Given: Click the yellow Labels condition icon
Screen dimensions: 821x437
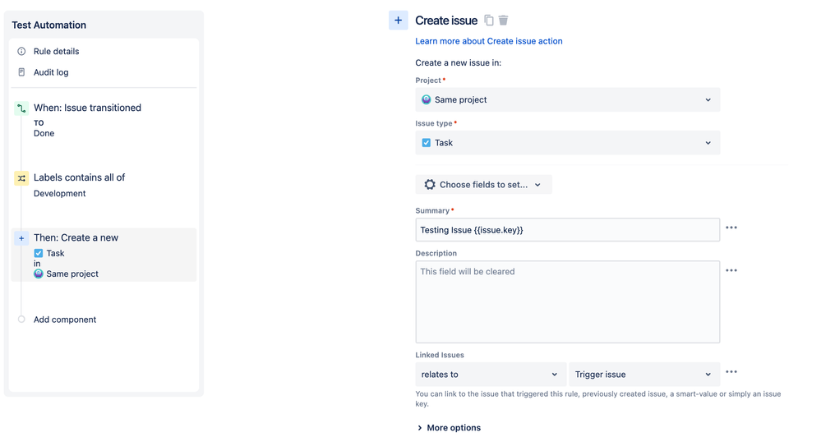Looking at the screenshot, I should tap(21, 178).
